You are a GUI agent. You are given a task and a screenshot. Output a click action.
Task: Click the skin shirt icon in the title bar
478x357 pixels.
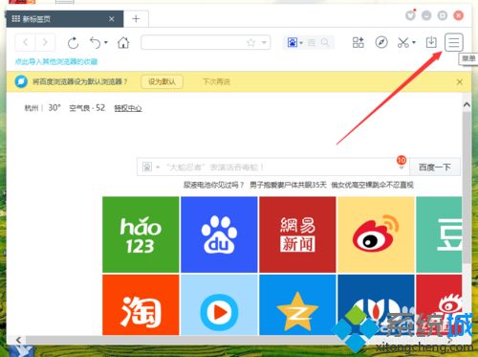410,15
